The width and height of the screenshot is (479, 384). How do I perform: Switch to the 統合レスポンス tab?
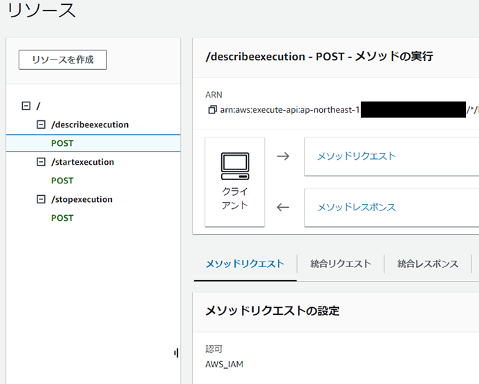(x=428, y=264)
